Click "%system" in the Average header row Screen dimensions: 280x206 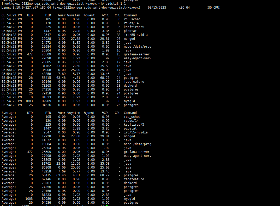click(74, 113)
